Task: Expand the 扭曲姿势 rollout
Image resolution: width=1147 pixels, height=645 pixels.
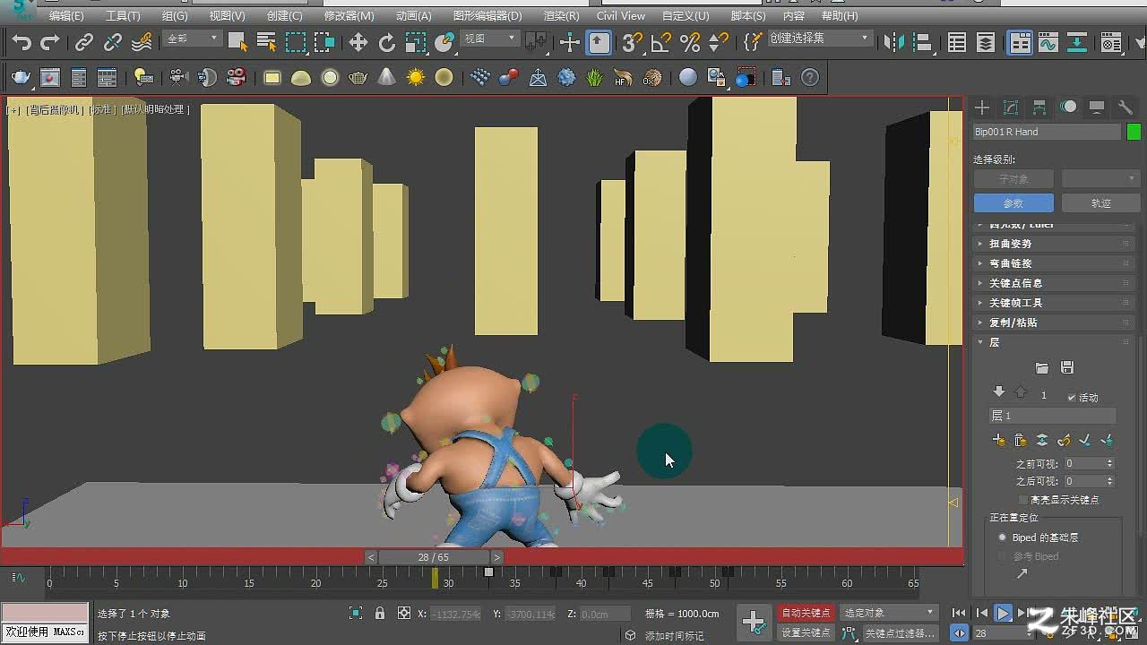Action: pyautogui.click(x=1056, y=244)
